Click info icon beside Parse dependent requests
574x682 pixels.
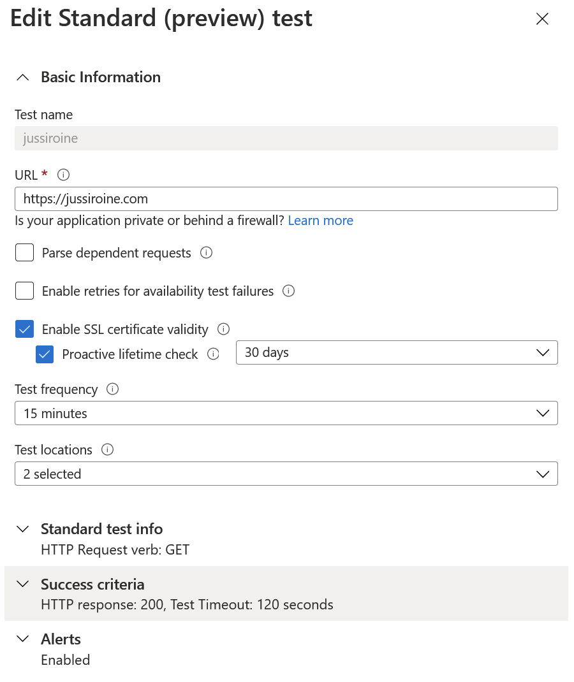[x=206, y=252]
